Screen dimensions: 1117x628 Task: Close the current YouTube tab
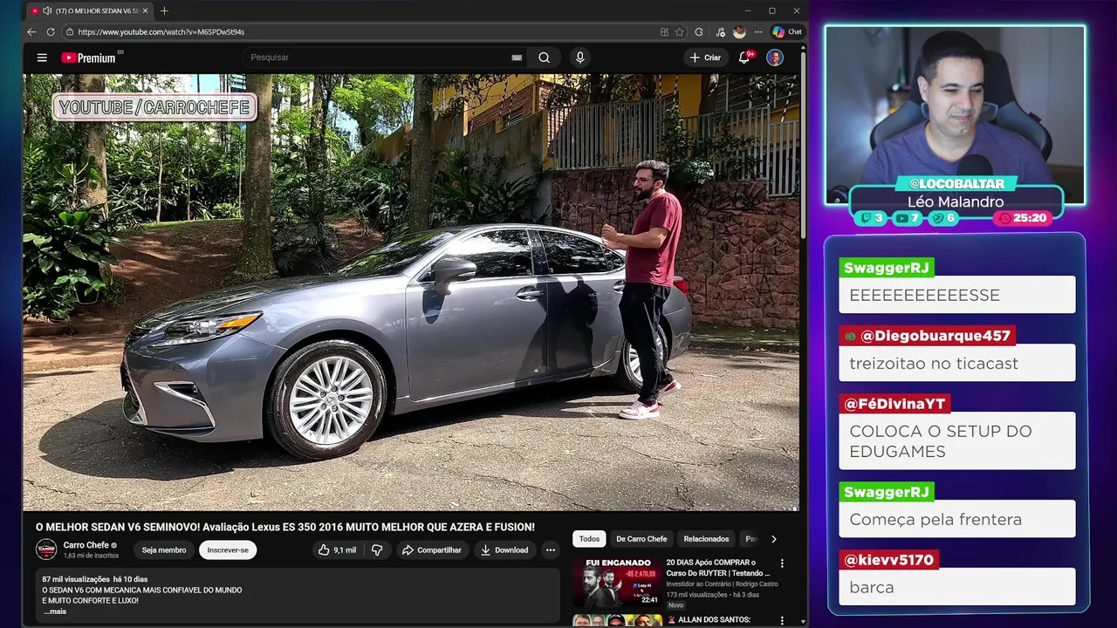tap(147, 10)
